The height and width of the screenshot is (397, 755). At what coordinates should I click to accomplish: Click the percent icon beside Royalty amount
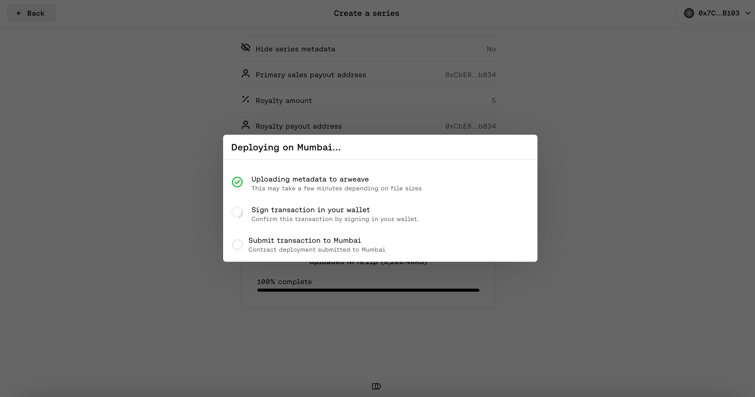246,99
